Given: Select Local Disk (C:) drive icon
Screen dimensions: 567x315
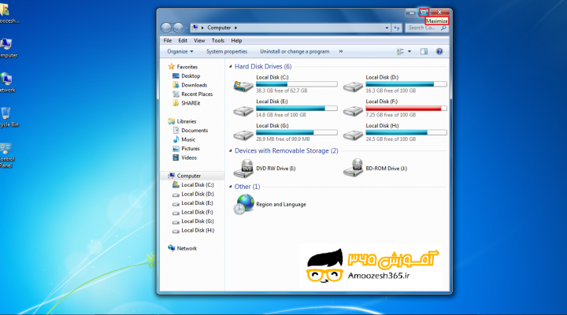Looking at the screenshot, I should tap(243, 86).
